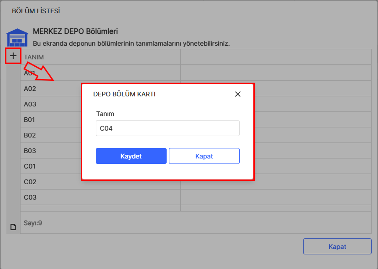Close the DEPO BÖLÜM KARTI dialog with X
Viewport: 378px width, 269px height.
[x=237, y=94]
